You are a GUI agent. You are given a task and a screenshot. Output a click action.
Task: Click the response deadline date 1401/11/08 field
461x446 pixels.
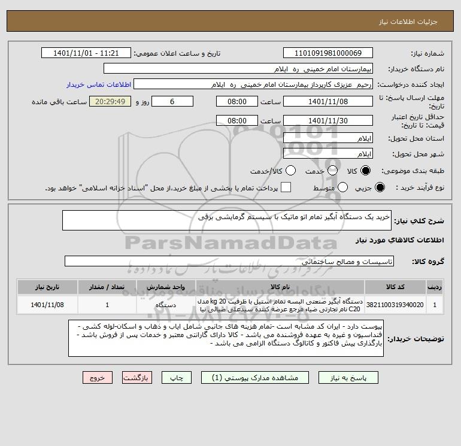pyautogui.click(x=328, y=101)
